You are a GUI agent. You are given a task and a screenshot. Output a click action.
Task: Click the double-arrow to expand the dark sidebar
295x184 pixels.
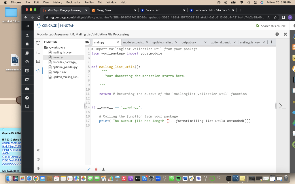point(27,26)
